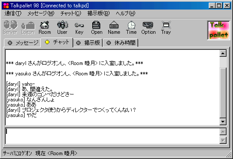Click the message input scroll down arrow
The width and height of the screenshot is (233, 159).
tap(223, 140)
